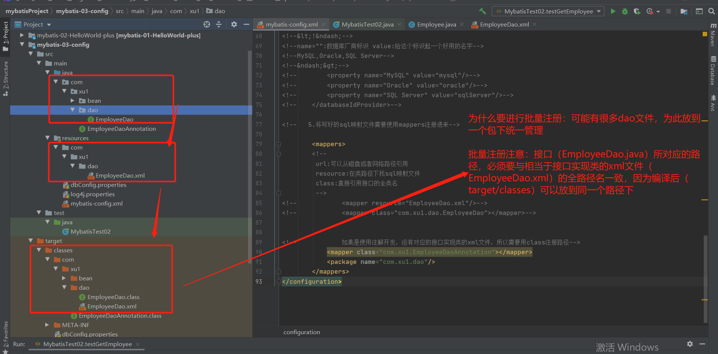This screenshot has width=718, height=354.
Task: Toggle code fold marker at line 79
Action: 279,144
